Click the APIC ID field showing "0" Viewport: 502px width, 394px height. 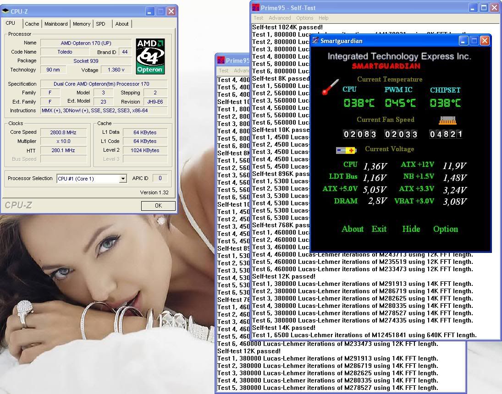160,178
